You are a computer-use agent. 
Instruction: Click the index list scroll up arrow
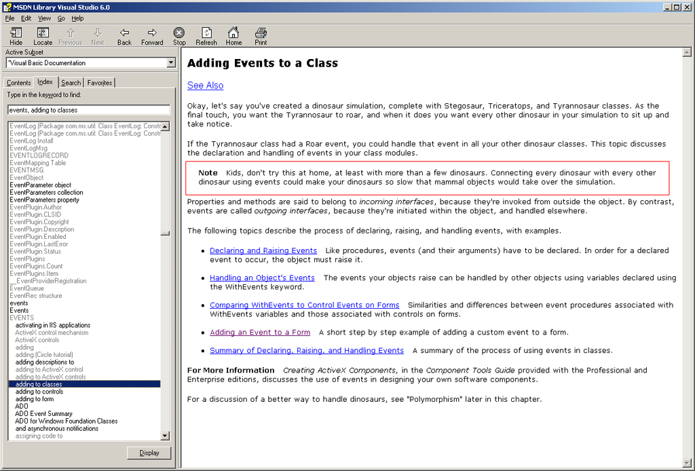(x=165, y=127)
